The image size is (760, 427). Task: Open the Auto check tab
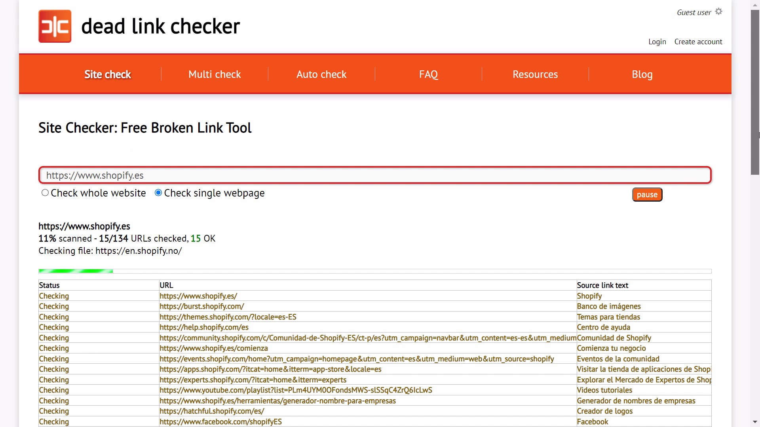(x=321, y=74)
